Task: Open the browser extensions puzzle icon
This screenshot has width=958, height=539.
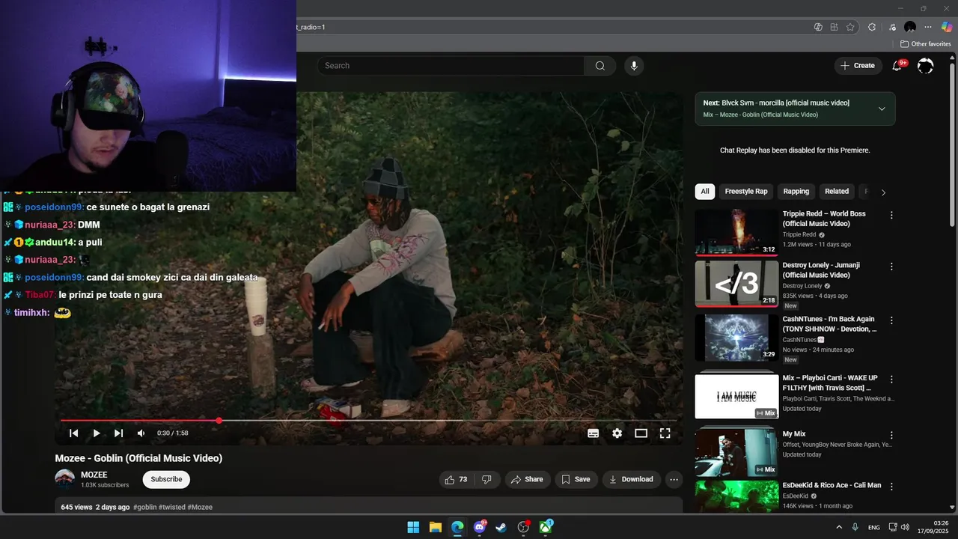Action: (x=872, y=27)
